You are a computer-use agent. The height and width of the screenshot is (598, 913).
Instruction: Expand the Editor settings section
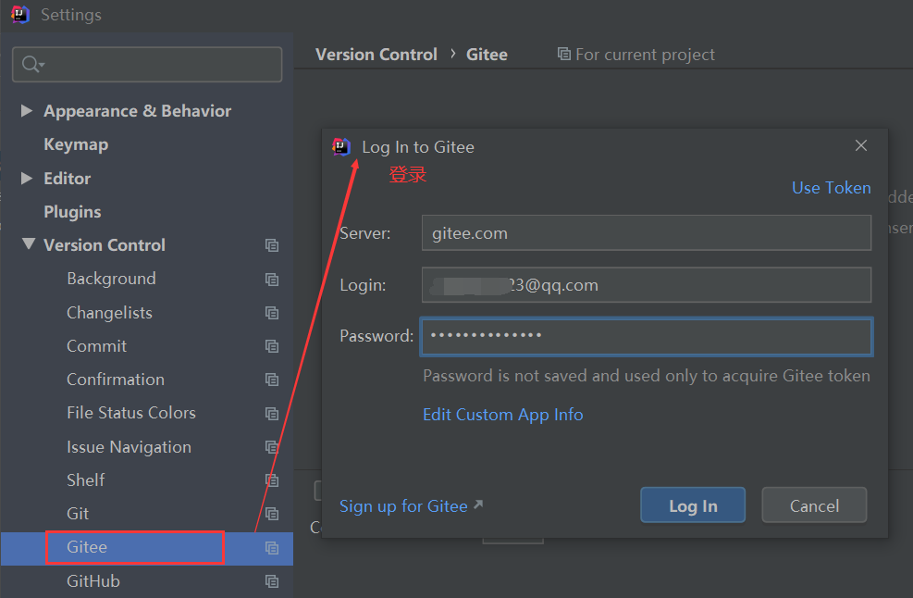click(27, 178)
